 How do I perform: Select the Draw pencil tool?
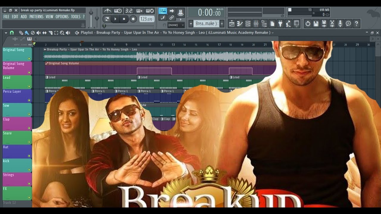(x=21, y=33)
